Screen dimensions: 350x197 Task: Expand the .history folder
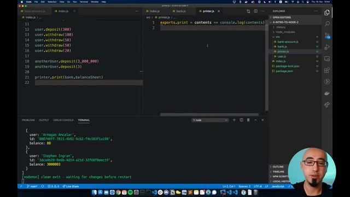coord(281,27)
